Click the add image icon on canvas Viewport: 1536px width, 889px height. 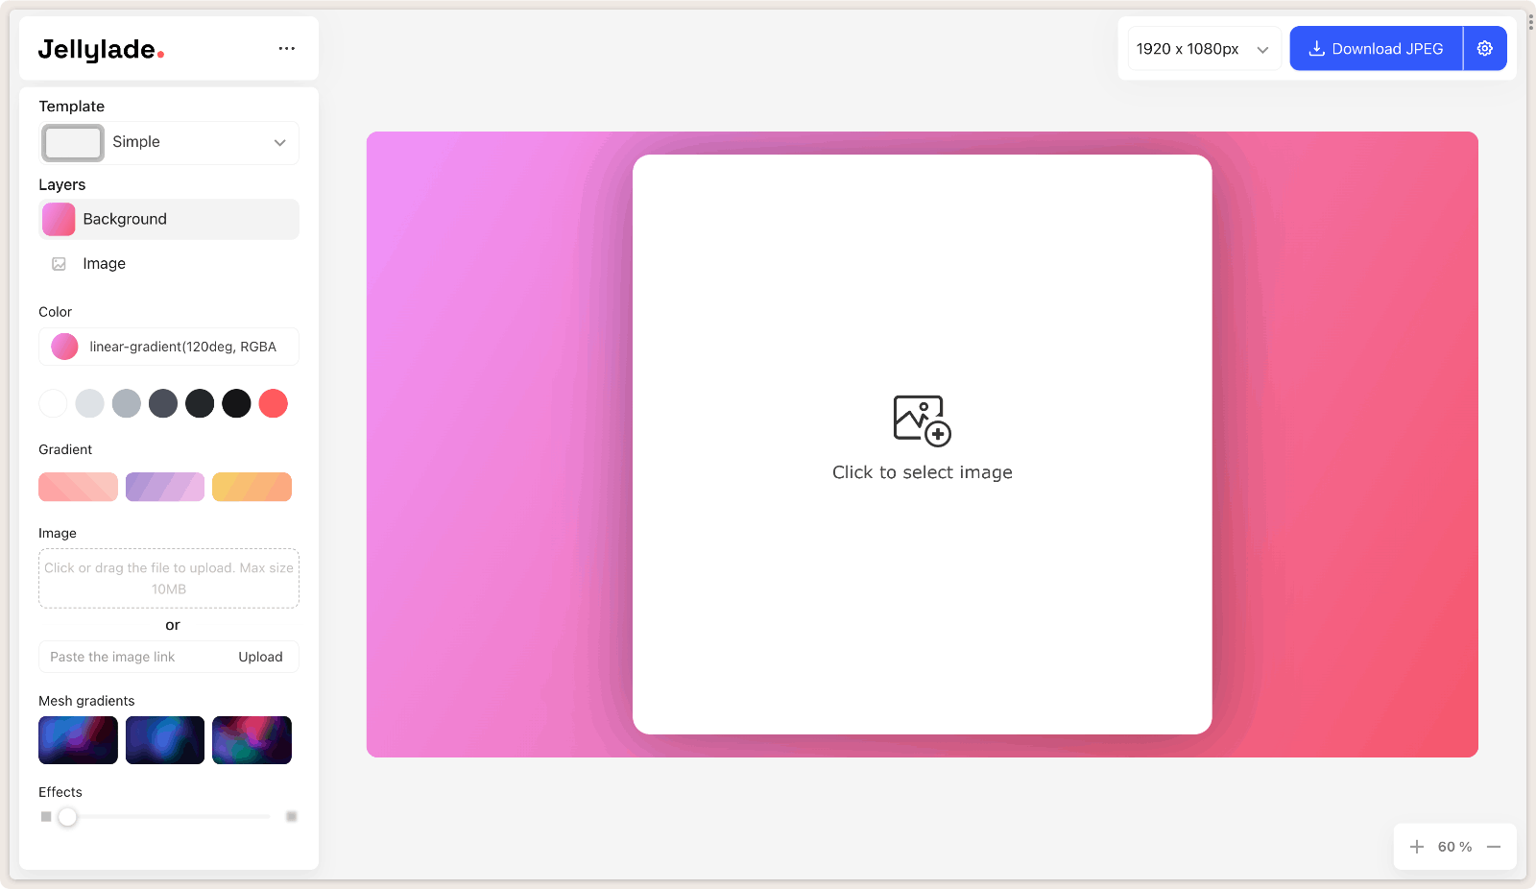point(922,420)
